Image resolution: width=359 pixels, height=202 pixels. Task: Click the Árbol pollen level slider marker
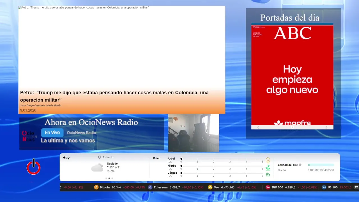[181, 159]
